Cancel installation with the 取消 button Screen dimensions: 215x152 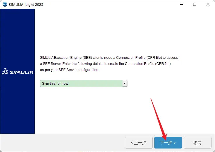point(197,143)
